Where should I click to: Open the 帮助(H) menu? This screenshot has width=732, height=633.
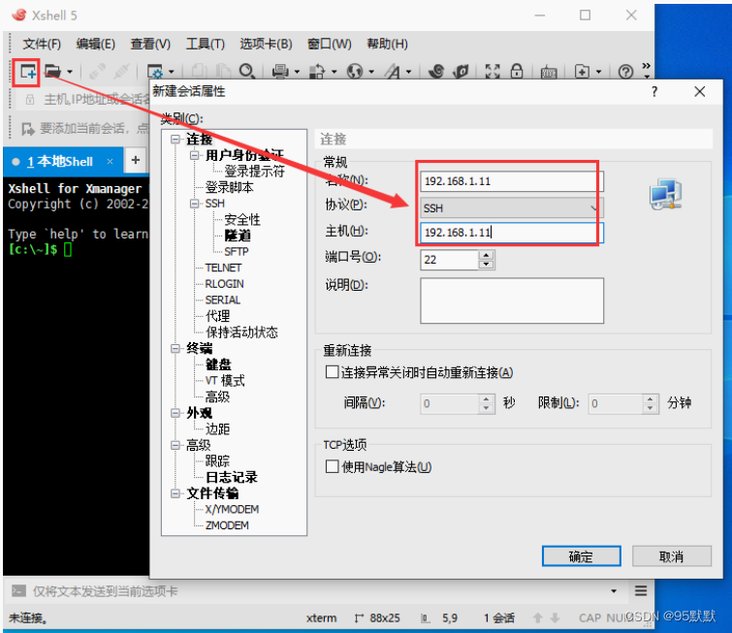point(387,44)
